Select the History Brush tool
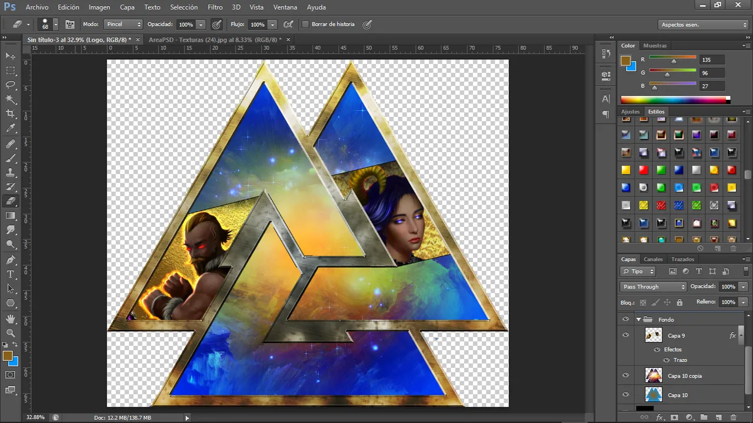This screenshot has height=423, width=753. (x=11, y=187)
